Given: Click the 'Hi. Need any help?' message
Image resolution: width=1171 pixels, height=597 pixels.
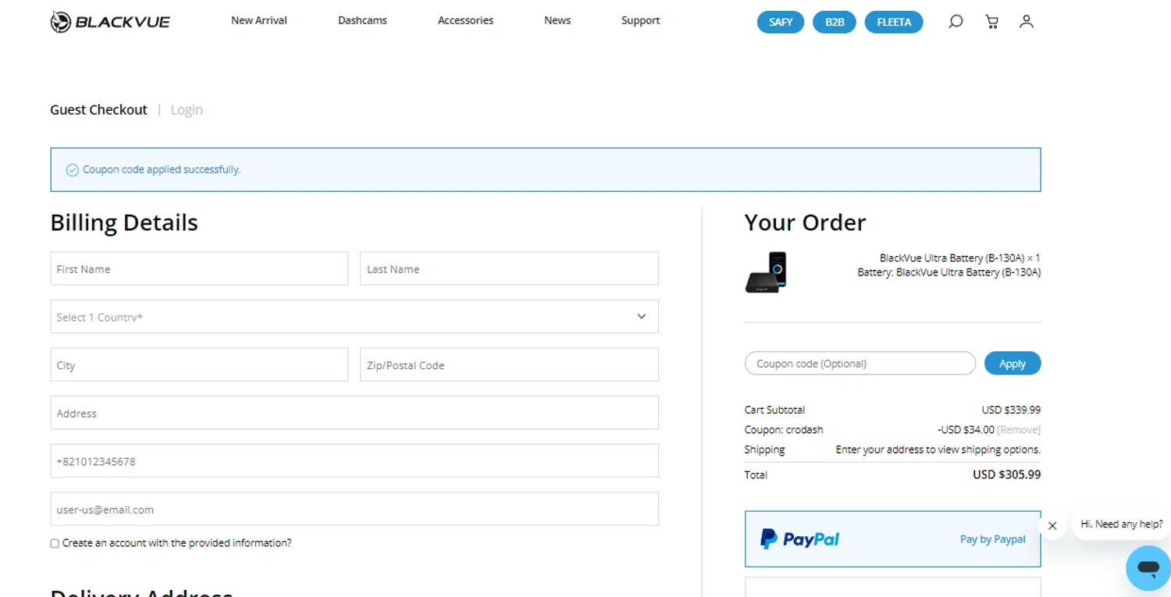Looking at the screenshot, I should [1121, 524].
